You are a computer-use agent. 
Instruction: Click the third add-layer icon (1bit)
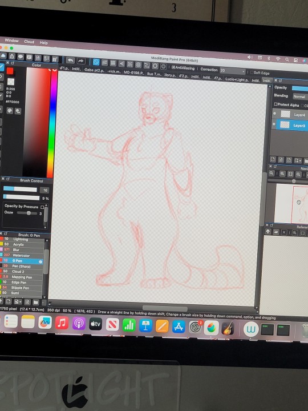[x=289, y=160]
